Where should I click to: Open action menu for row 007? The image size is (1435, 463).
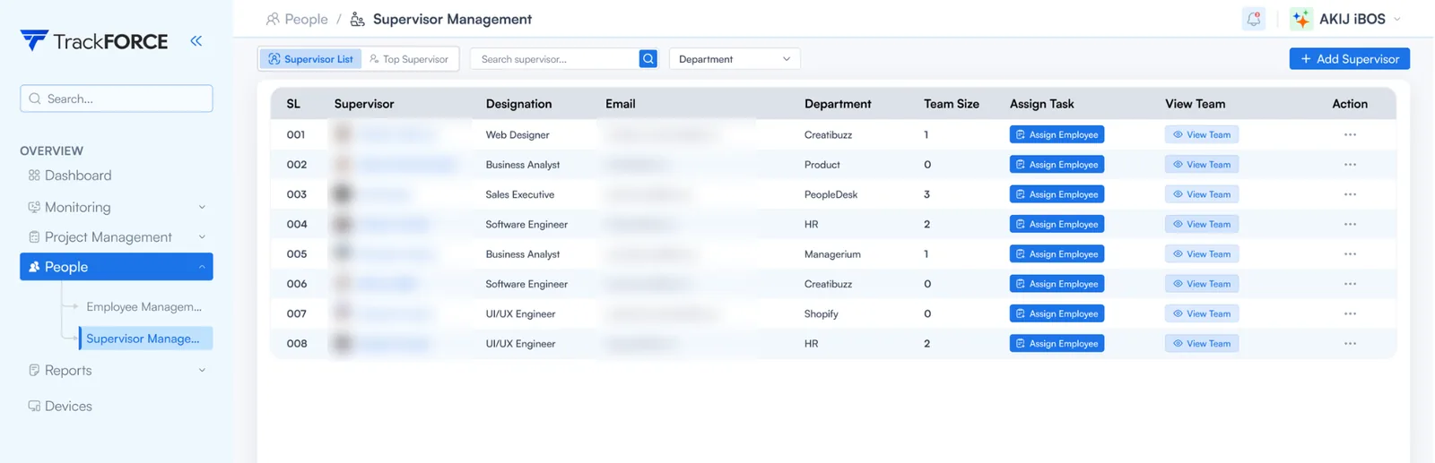click(1350, 313)
